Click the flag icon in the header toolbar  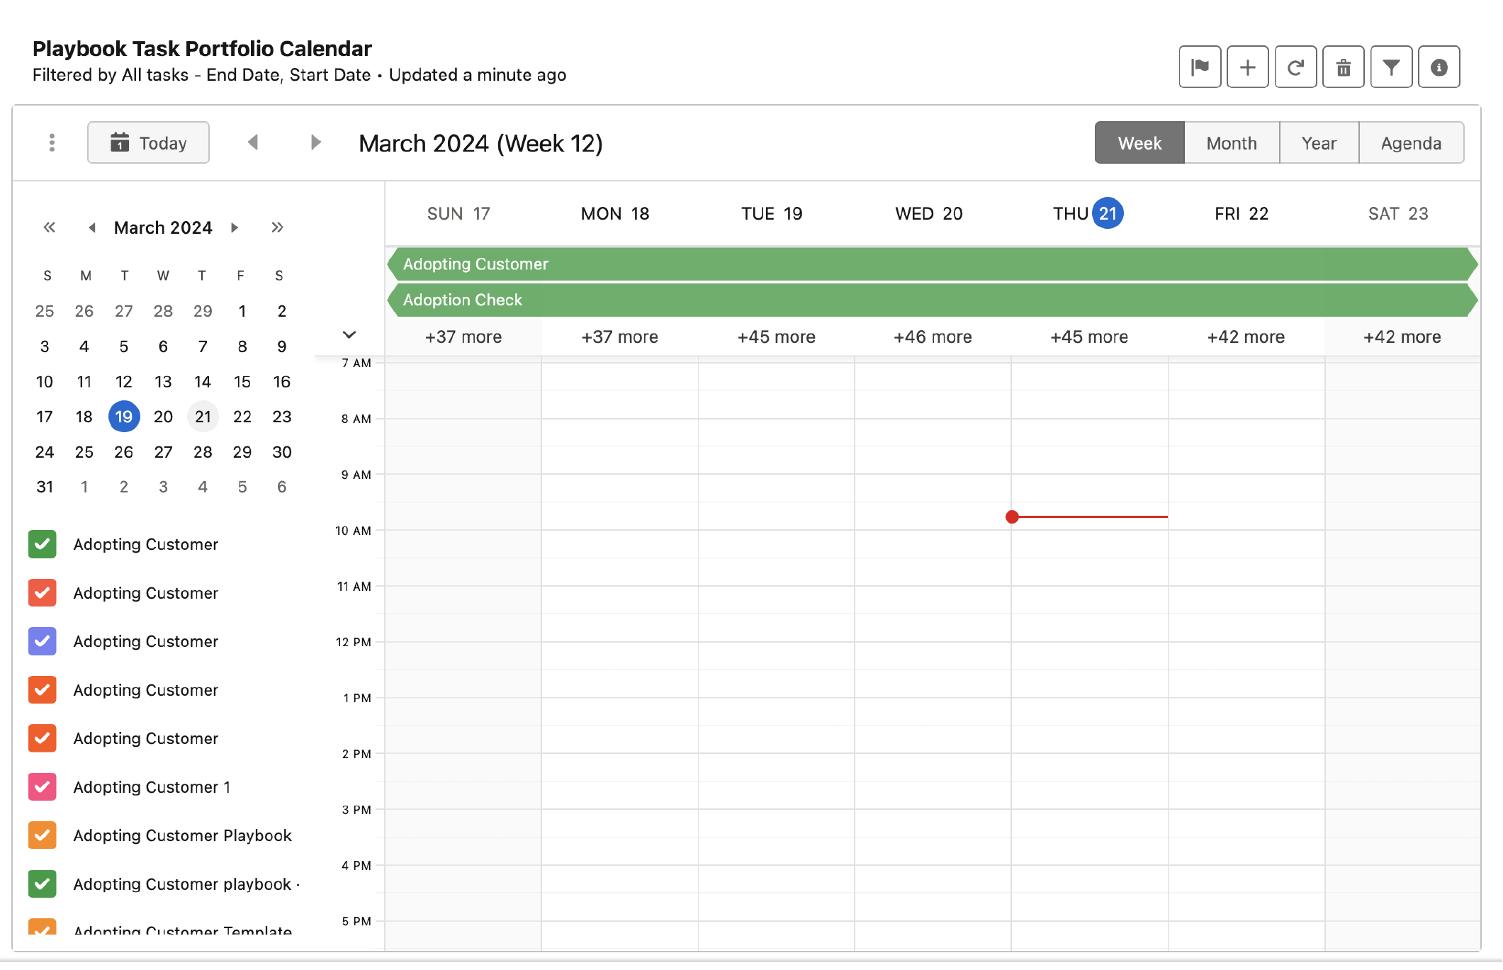(x=1200, y=67)
